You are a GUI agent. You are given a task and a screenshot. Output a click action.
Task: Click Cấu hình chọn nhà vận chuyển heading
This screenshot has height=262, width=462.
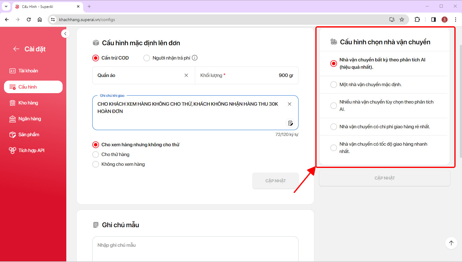click(385, 42)
